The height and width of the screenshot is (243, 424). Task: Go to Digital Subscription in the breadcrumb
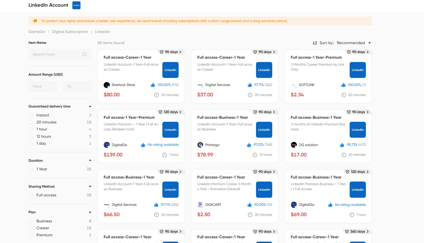click(x=70, y=32)
